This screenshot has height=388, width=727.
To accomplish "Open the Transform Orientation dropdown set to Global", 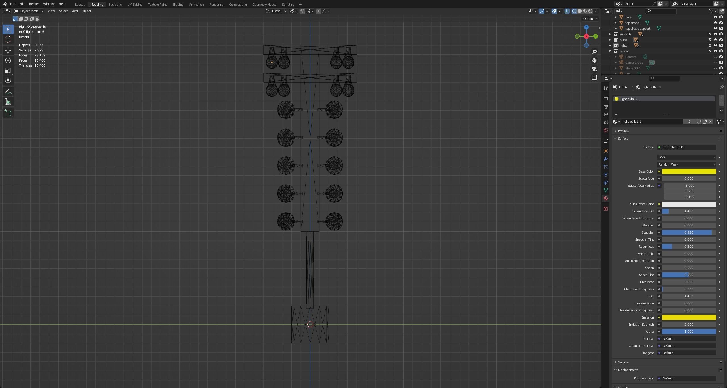I will click(276, 11).
